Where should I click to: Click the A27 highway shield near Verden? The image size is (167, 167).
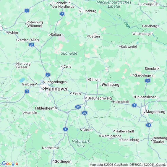[32, 45]
